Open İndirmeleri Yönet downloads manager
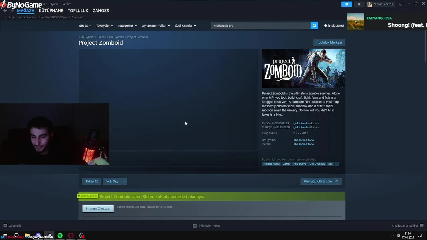The image size is (427, 240). tap(206, 226)
